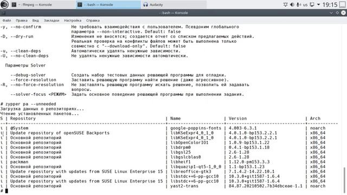
Task: Click version '7.1.4.2-14.22.10.1'
Action: point(252,172)
